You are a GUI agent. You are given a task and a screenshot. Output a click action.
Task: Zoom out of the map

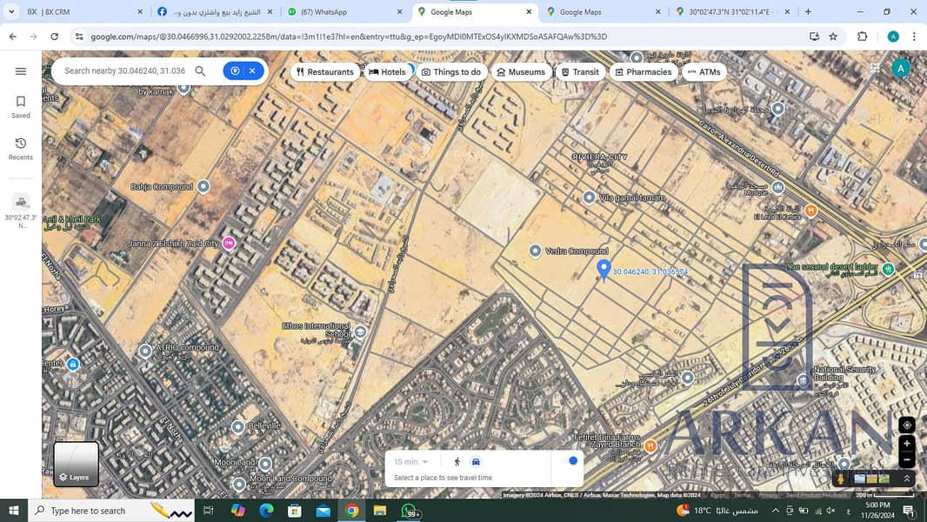coord(907,459)
